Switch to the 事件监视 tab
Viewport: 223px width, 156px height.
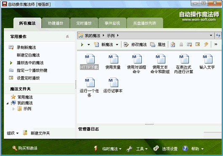112,23
